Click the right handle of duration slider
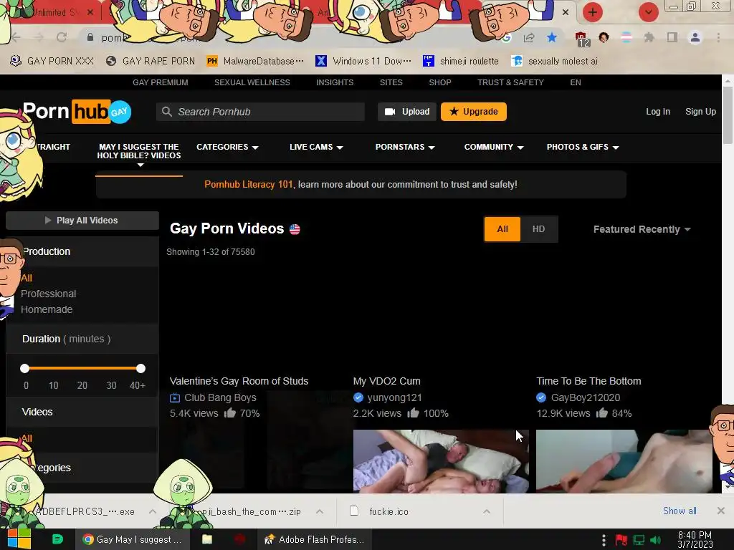This screenshot has height=550, width=734. 140,369
